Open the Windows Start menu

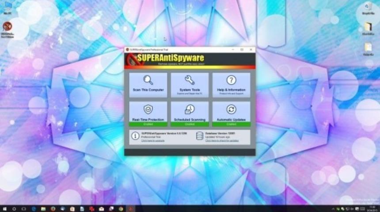point(4,208)
